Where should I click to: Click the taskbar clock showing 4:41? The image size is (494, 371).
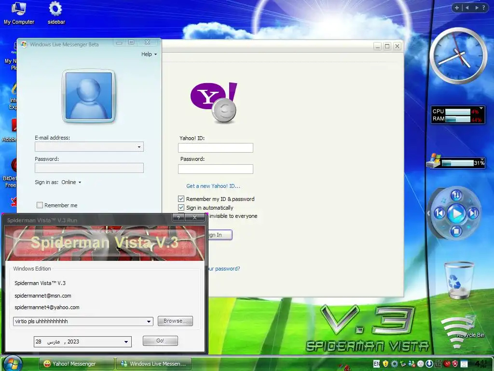point(481,364)
